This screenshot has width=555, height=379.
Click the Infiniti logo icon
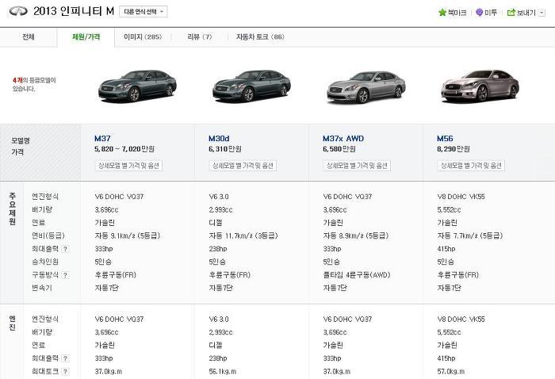(18, 11)
